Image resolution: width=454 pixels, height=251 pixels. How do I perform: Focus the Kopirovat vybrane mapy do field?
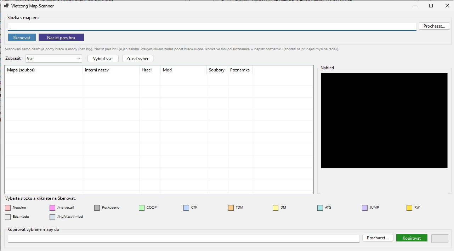coord(183,238)
